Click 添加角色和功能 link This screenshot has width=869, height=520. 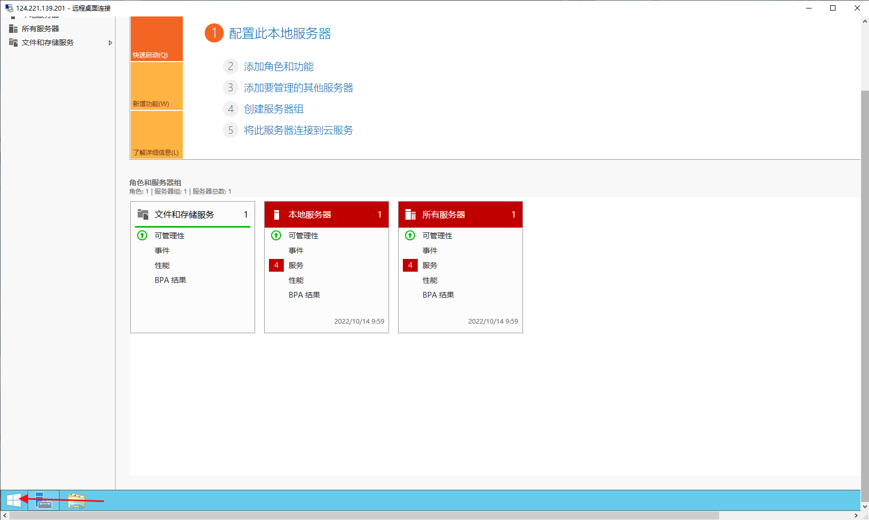[x=279, y=67]
